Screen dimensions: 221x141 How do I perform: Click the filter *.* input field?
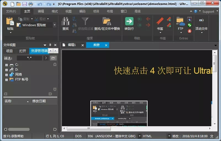pyautogui.click(x=29, y=58)
